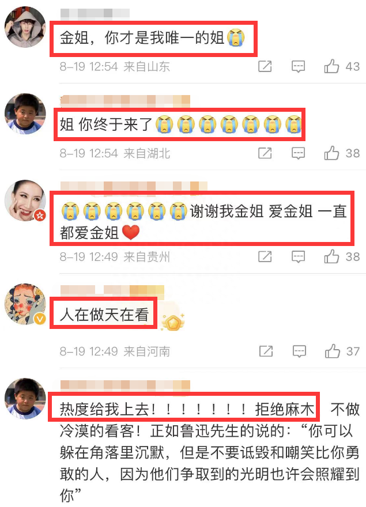The width and height of the screenshot is (366, 507).
Task: Open the hooded user's avatar profile
Action: (25, 27)
